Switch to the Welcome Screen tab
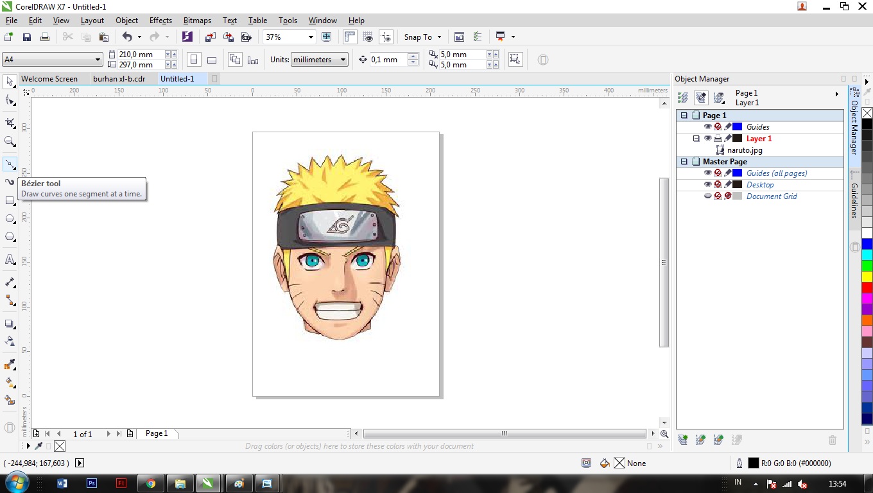Screen dimensions: 873x493 point(49,79)
